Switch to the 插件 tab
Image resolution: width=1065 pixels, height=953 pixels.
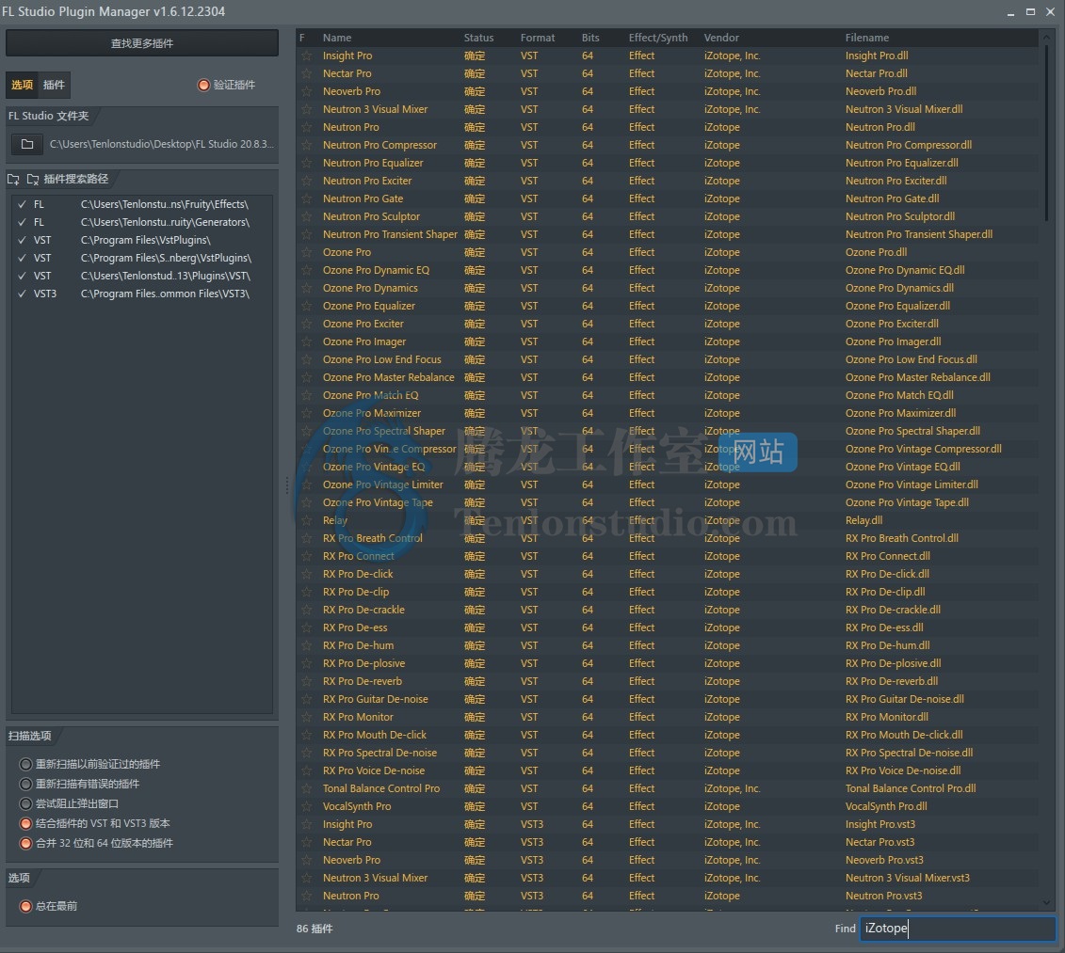(x=54, y=85)
